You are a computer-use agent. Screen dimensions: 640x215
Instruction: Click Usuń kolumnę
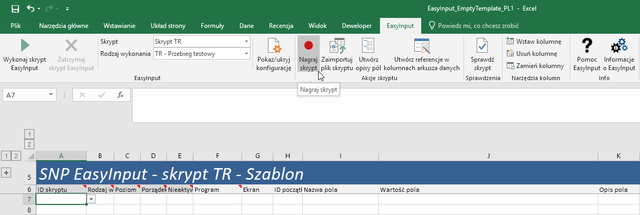(x=532, y=54)
